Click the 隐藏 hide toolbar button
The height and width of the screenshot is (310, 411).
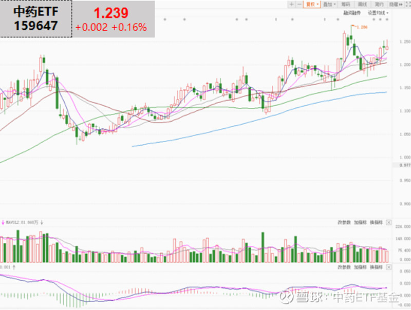click(x=396, y=4)
